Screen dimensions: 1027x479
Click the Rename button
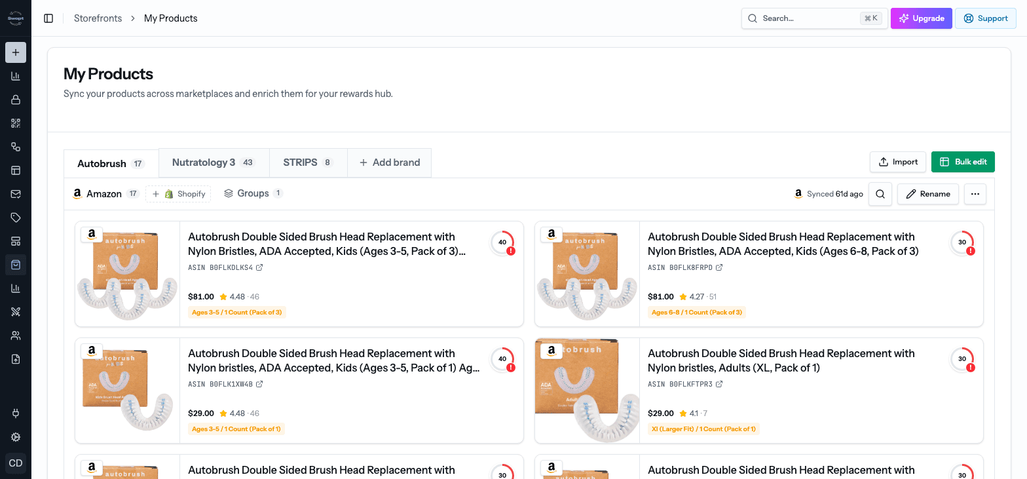click(x=928, y=194)
